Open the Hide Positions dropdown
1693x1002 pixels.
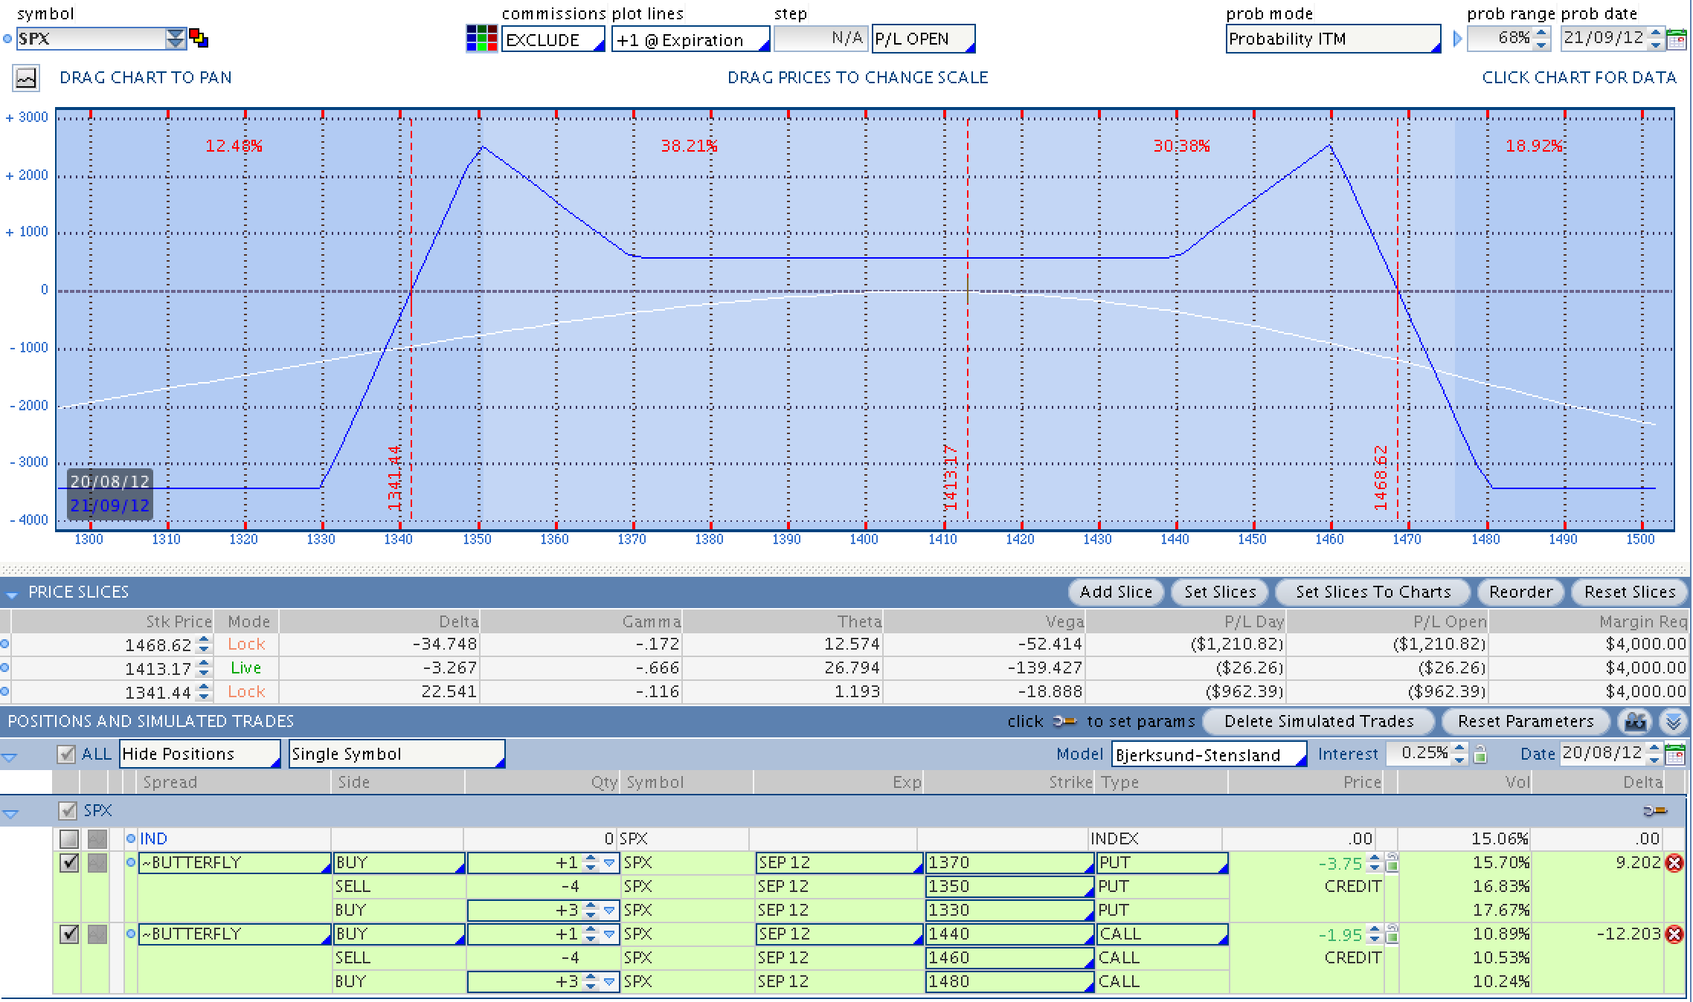click(x=199, y=754)
